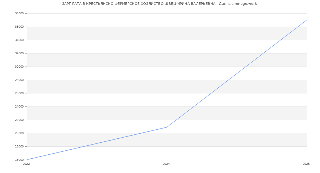Select the line's data point at 2024
The width and height of the screenshot is (320, 173).
[167, 127]
